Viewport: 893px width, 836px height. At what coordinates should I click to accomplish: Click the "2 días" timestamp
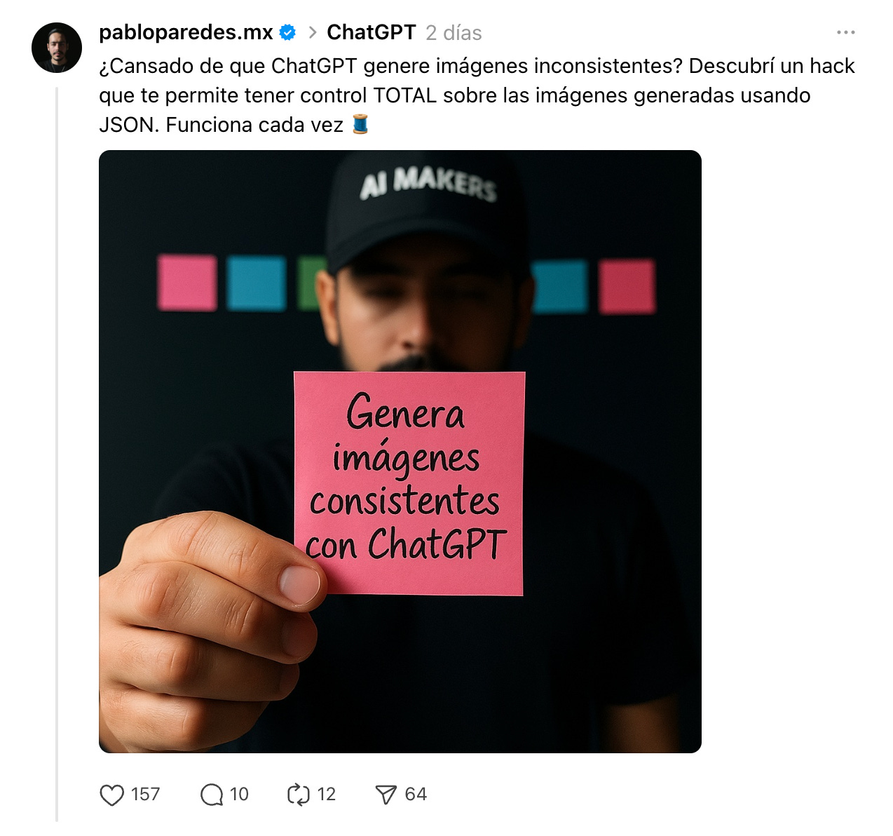[x=454, y=33]
